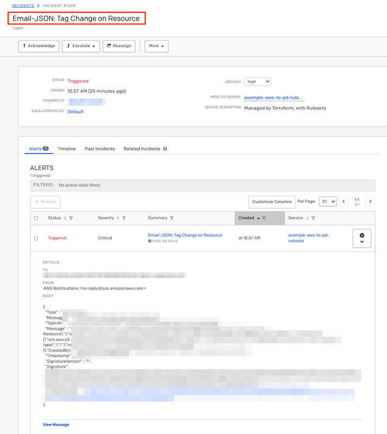Click the 'No active table filters' text
Viewport: 387px width, 434px height.
tap(79, 185)
